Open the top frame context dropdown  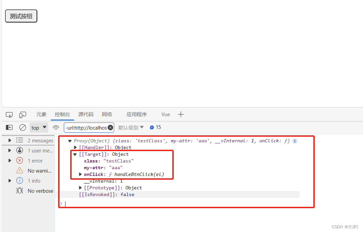tap(39, 127)
